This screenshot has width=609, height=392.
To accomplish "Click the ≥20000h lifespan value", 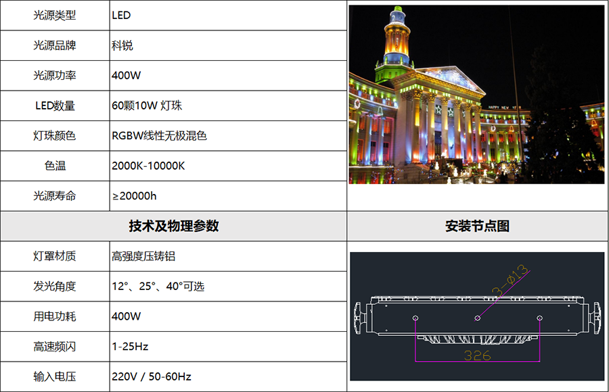I will pyautogui.click(x=134, y=196).
